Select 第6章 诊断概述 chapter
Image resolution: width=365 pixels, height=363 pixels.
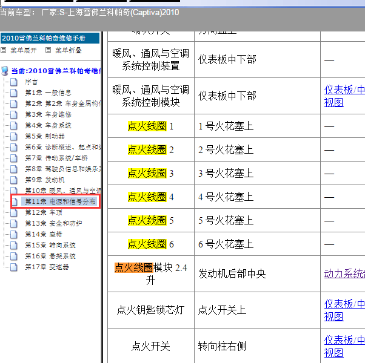63,147
